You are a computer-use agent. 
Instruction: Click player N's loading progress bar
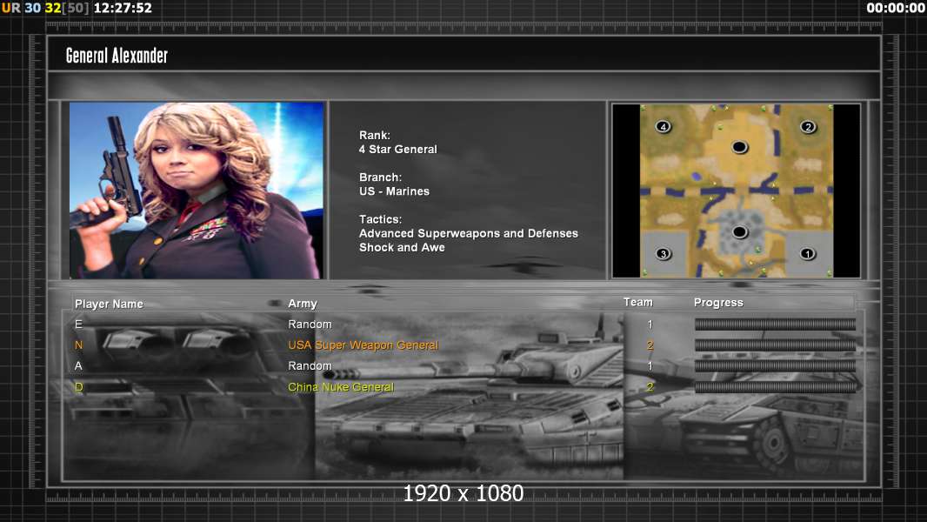(775, 345)
